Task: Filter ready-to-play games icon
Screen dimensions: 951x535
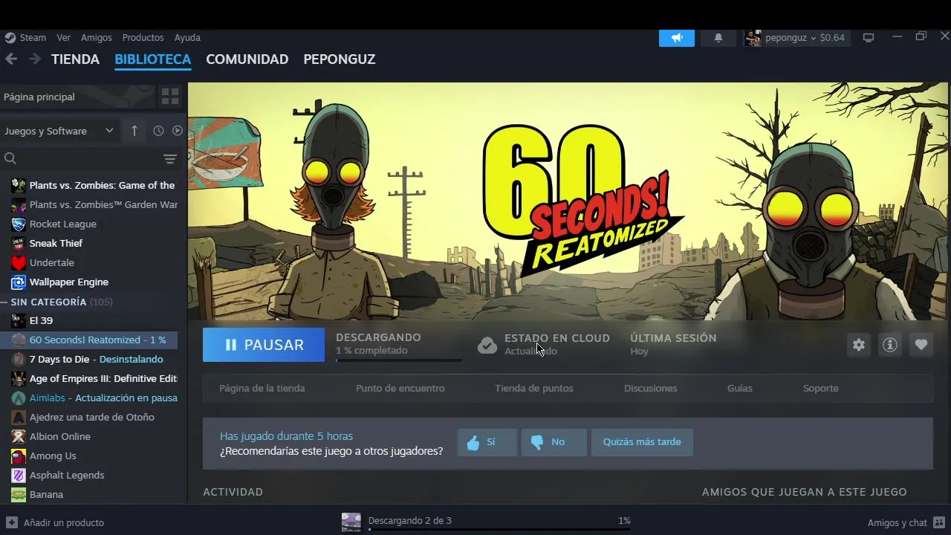Action: coord(178,131)
